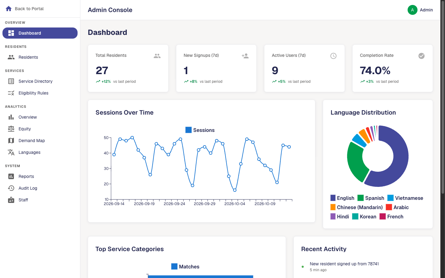Click the Residents people icon in sidebar
This screenshot has width=445, height=278.
coord(11,57)
